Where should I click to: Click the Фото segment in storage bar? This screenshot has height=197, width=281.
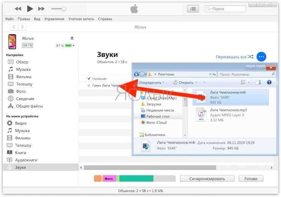tap(109, 179)
